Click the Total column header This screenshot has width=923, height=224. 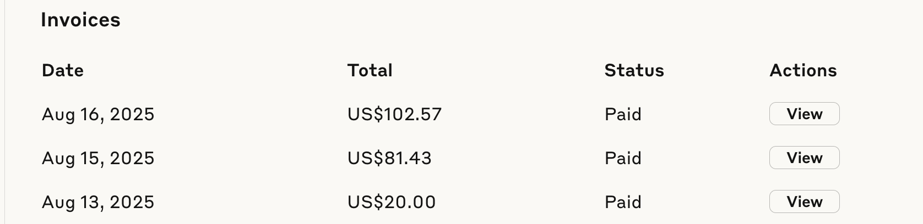[370, 70]
